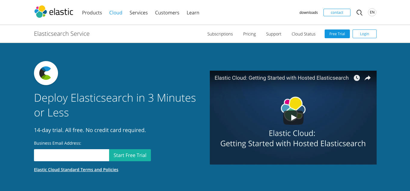Screen dimensions: 410x191
Task: Go to the downloads link
Action: (309, 13)
